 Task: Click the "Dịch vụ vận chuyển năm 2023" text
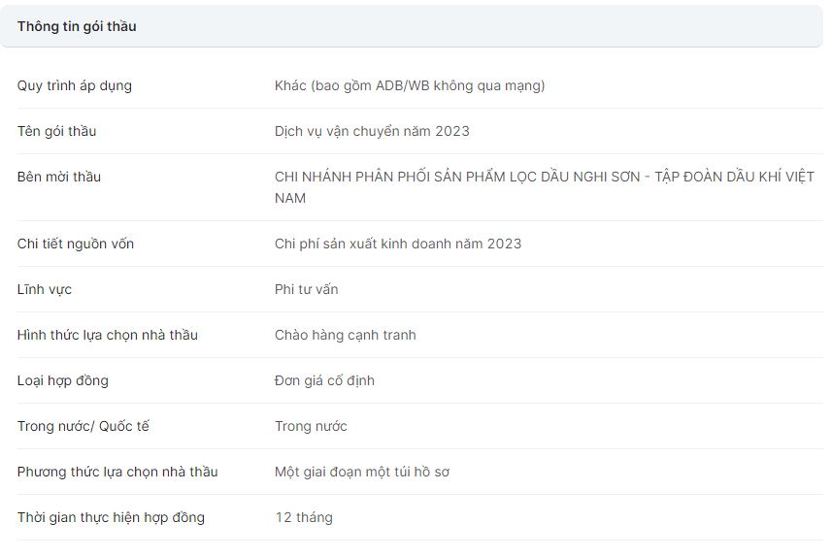[372, 131]
